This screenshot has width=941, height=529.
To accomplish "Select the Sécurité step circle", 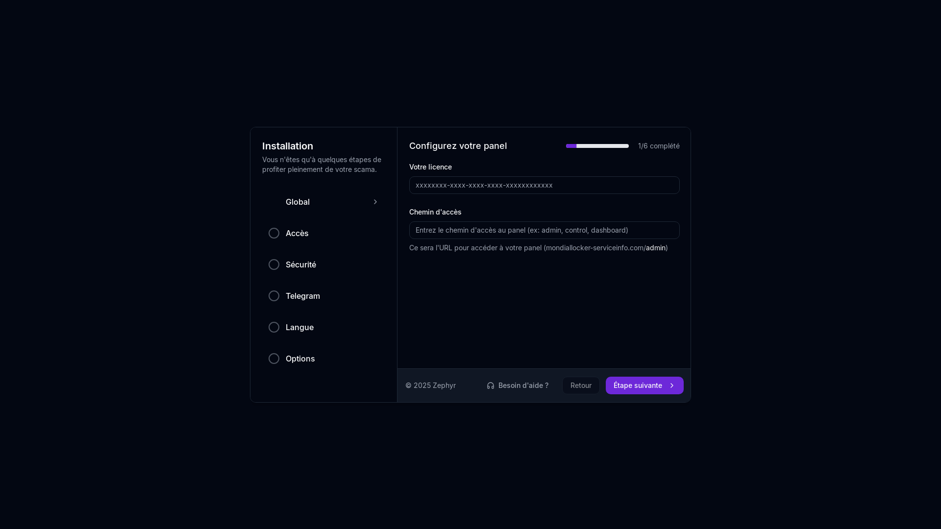I will tap(274, 264).
